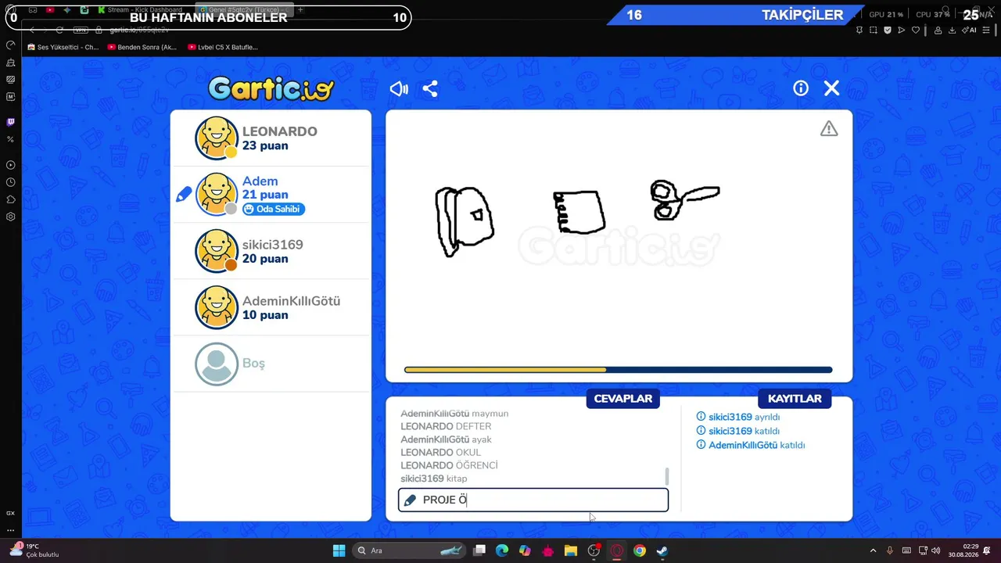This screenshot has height=563, width=1001.
Task: Click 'sikici3169 katıldı' log entry
Action: [x=737, y=431]
